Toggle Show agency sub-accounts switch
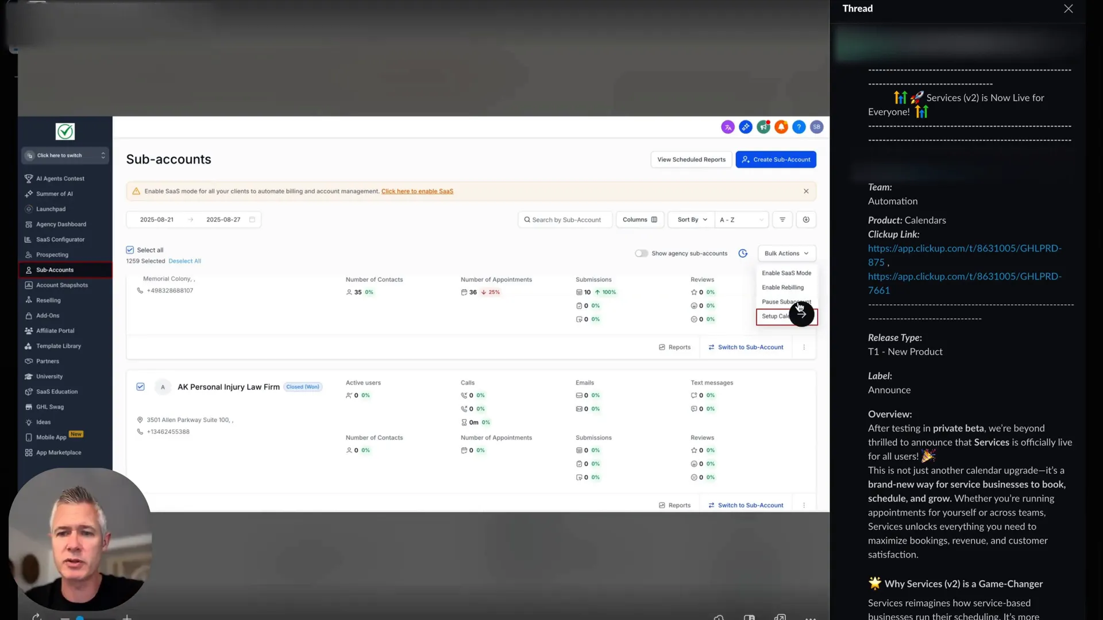The width and height of the screenshot is (1103, 620). pyautogui.click(x=641, y=253)
